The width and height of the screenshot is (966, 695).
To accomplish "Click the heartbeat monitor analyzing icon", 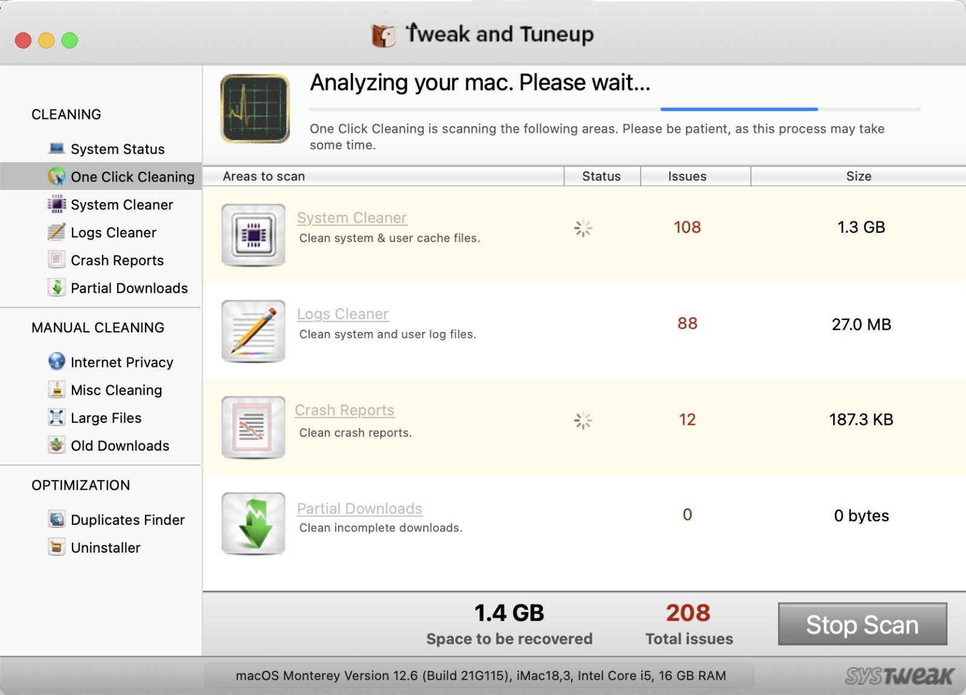I will click(x=255, y=109).
